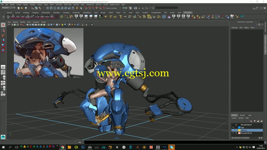This screenshot has height=150, width=267.
Task: Open the Mesh Tools menu
Action: point(68,5)
